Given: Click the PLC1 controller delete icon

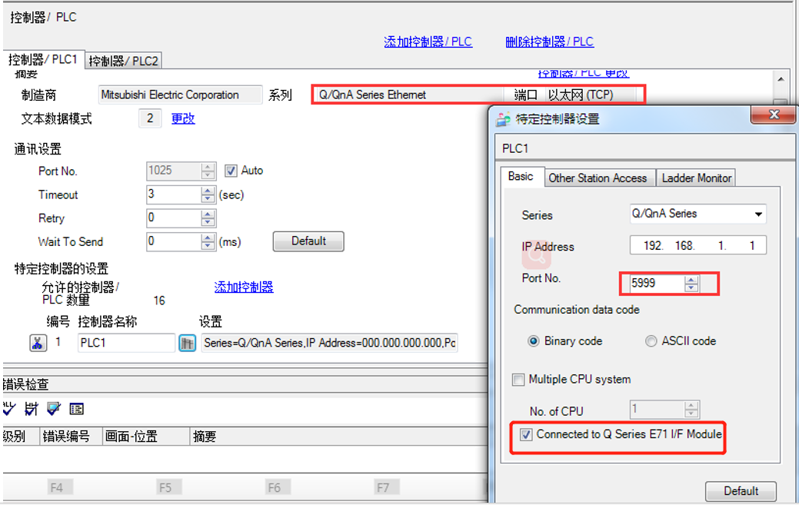Looking at the screenshot, I should click(x=38, y=343).
